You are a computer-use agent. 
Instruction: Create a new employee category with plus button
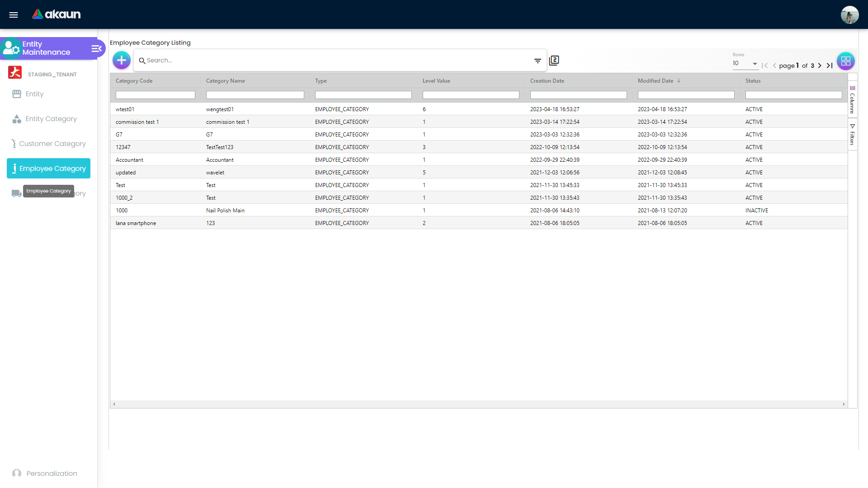click(121, 60)
